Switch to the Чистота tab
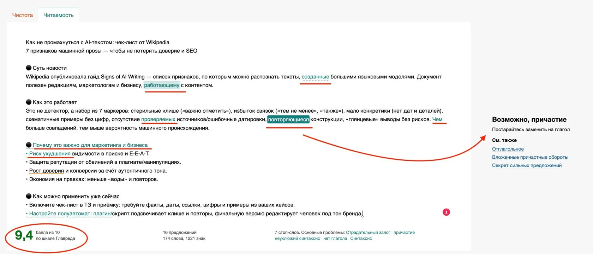The width and height of the screenshot is (593, 254). pyautogui.click(x=23, y=15)
